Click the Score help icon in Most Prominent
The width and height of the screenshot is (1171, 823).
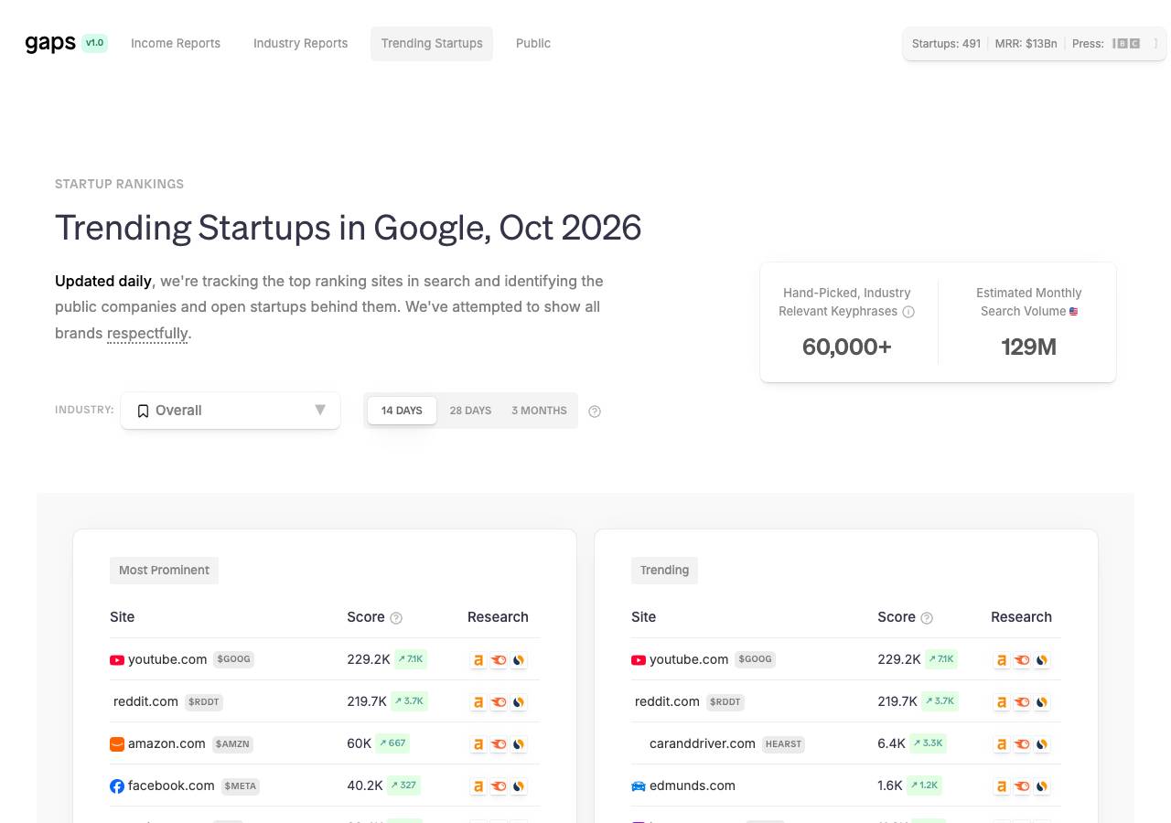(396, 618)
